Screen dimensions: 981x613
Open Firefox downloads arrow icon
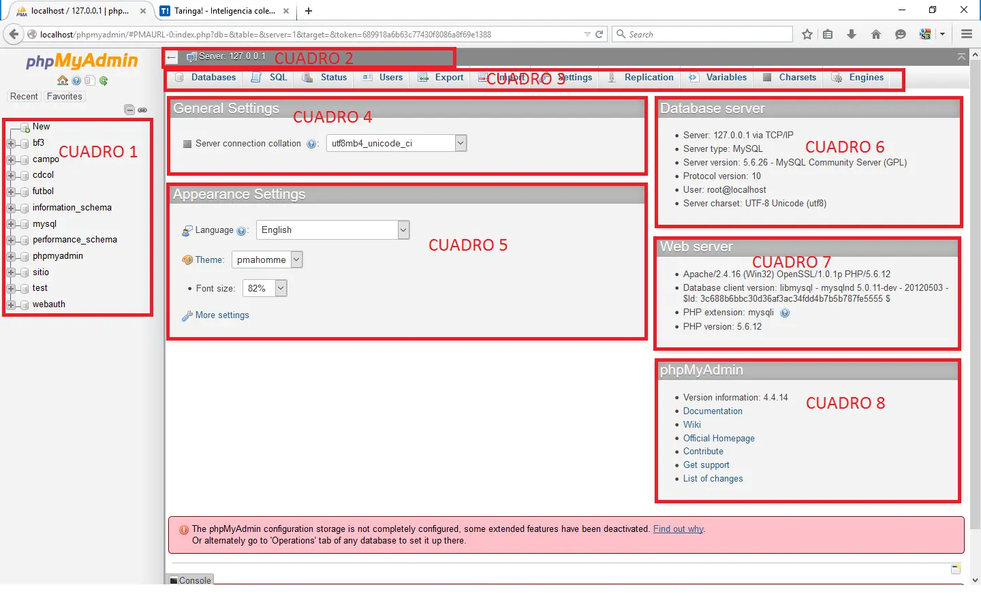click(x=852, y=34)
